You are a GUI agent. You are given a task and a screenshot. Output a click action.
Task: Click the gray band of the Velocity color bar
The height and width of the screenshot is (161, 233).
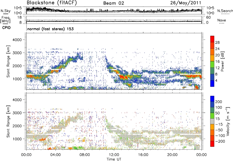[x=212, y=121]
